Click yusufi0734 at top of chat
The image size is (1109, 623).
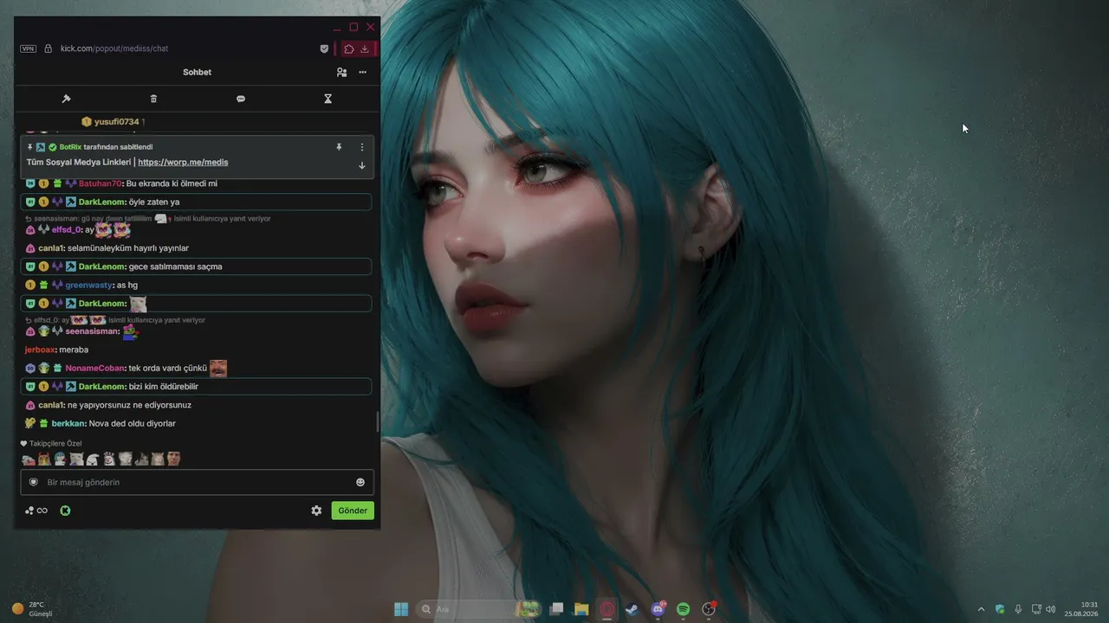[116, 122]
